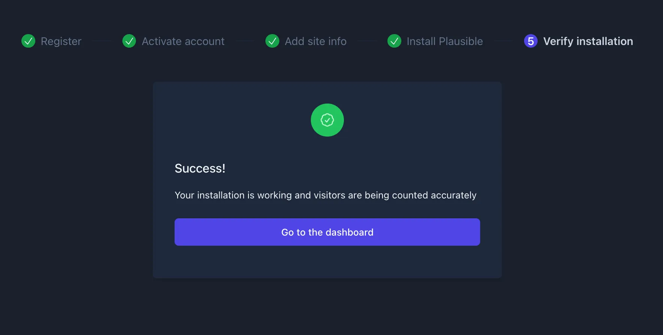Select the checkmark icon for Add site info

coord(272,41)
